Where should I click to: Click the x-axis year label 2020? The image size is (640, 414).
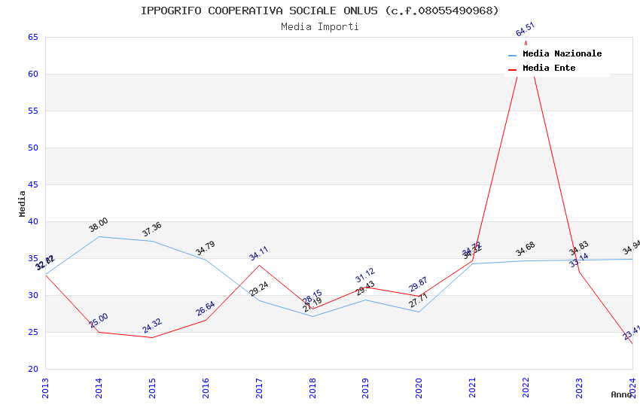pos(419,388)
